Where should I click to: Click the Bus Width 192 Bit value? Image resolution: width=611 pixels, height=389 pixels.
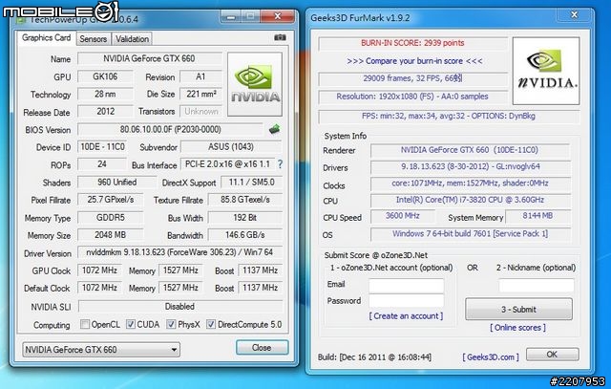point(245,217)
